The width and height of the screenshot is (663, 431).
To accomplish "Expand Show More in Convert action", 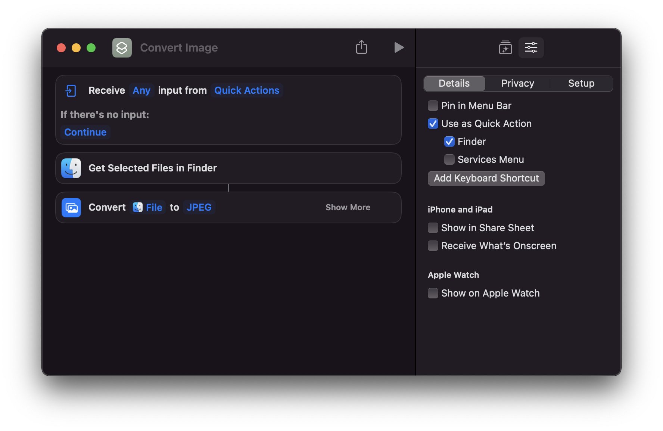I will click(x=348, y=207).
